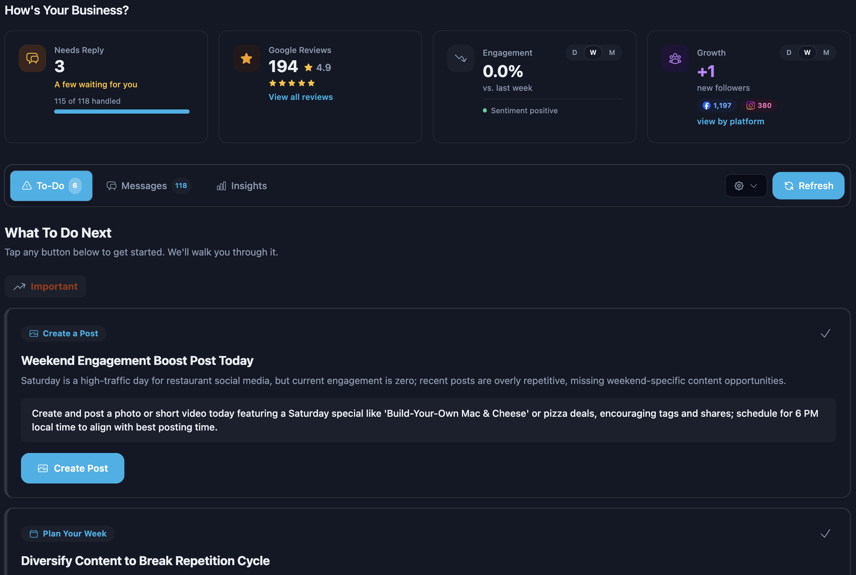856x575 pixels.
Task: Click the Refresh button
Action: point(808,186)
